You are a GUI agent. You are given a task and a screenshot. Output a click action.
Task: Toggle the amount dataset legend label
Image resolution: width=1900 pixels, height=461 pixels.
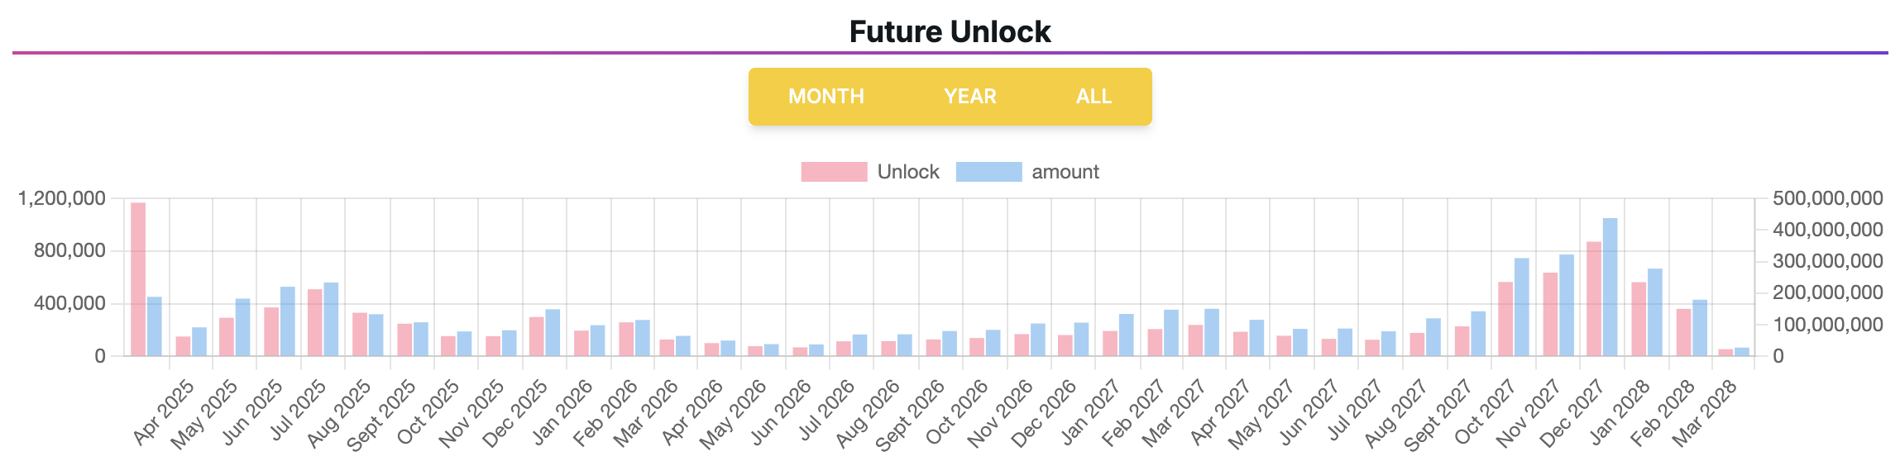click(x=1065, y=172)
